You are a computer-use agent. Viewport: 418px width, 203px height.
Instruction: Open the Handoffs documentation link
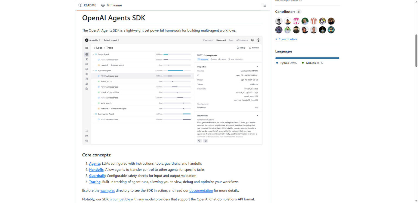tap(96, 169)
